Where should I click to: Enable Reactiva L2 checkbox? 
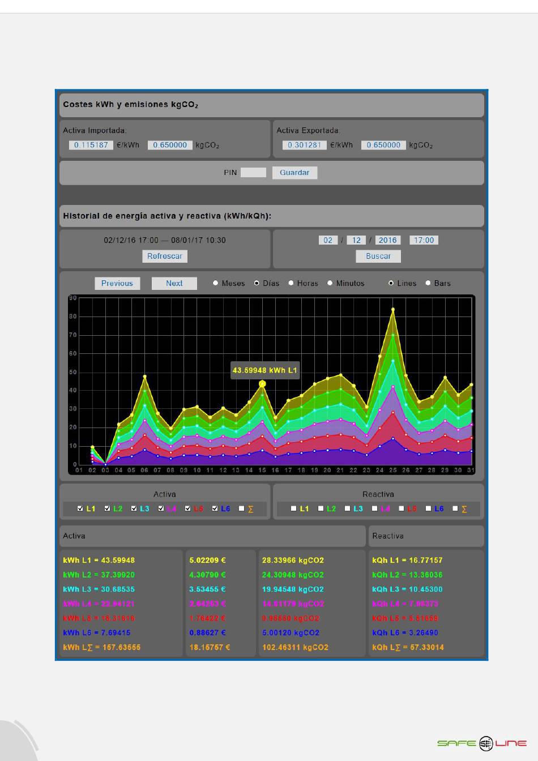tap(321, 508)
